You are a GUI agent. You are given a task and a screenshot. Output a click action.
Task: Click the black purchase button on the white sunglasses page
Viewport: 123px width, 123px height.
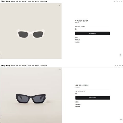[x=92, y=33]
